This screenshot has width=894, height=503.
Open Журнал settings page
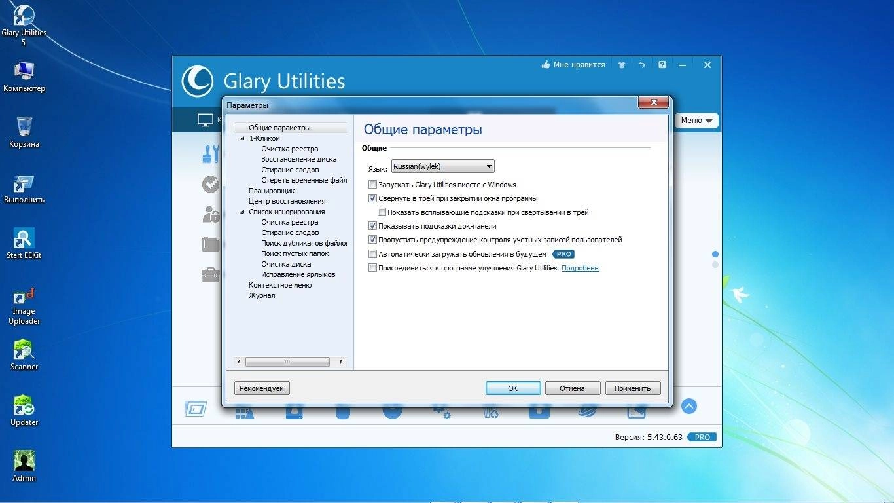coord(262,295)
